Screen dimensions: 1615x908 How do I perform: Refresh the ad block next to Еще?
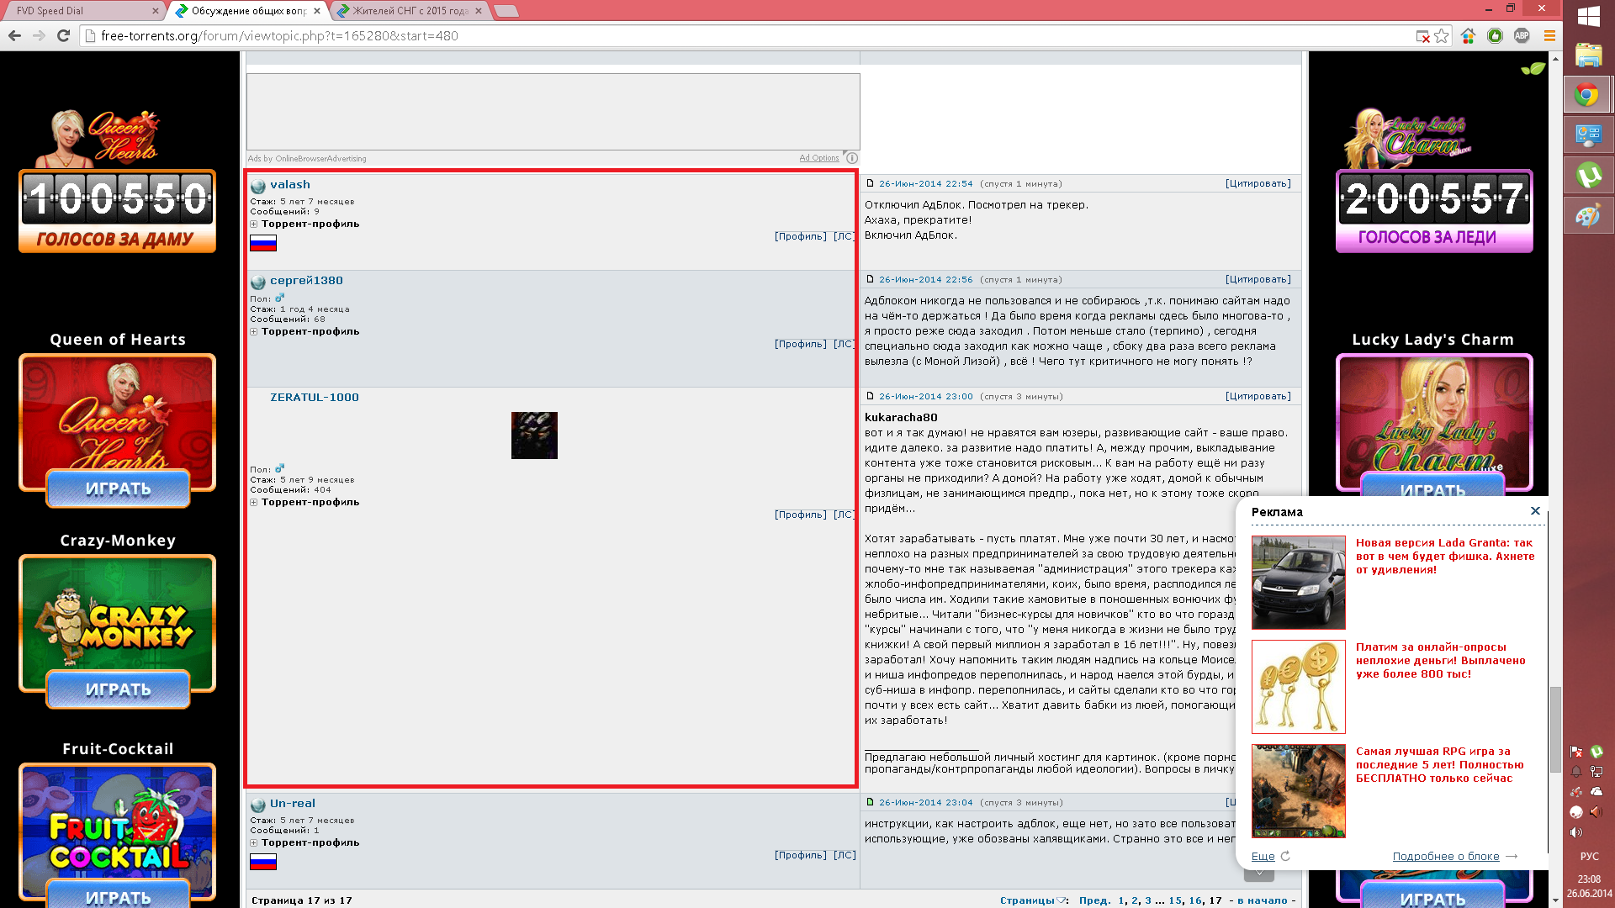1285,856
